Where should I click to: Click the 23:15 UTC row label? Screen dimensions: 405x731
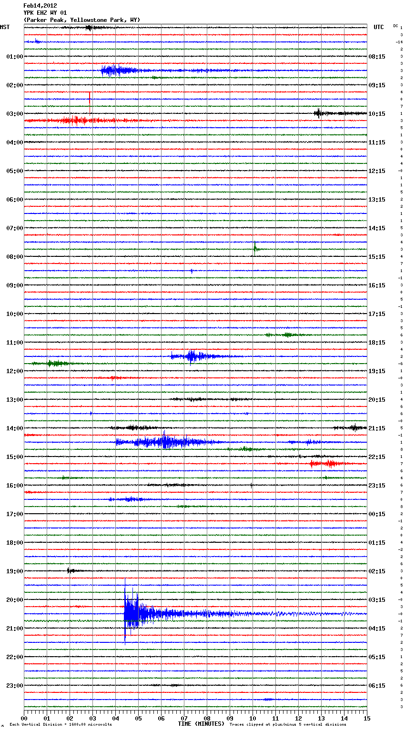(377, 486)
